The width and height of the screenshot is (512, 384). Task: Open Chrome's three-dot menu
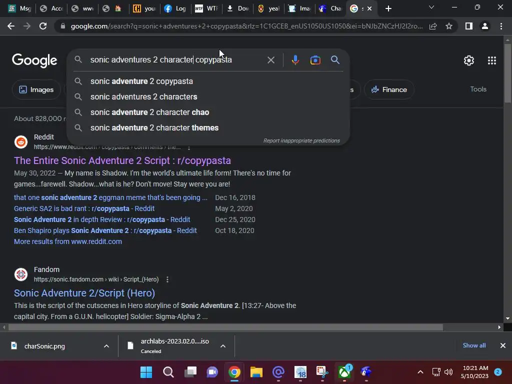point(501,26)
